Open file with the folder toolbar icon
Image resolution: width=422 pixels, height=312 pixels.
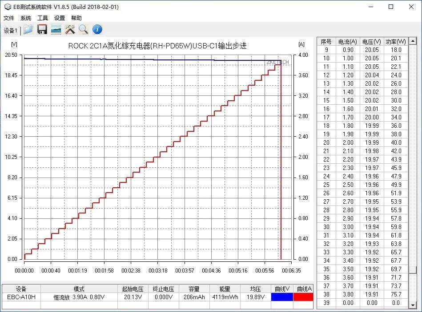[28, 30]
